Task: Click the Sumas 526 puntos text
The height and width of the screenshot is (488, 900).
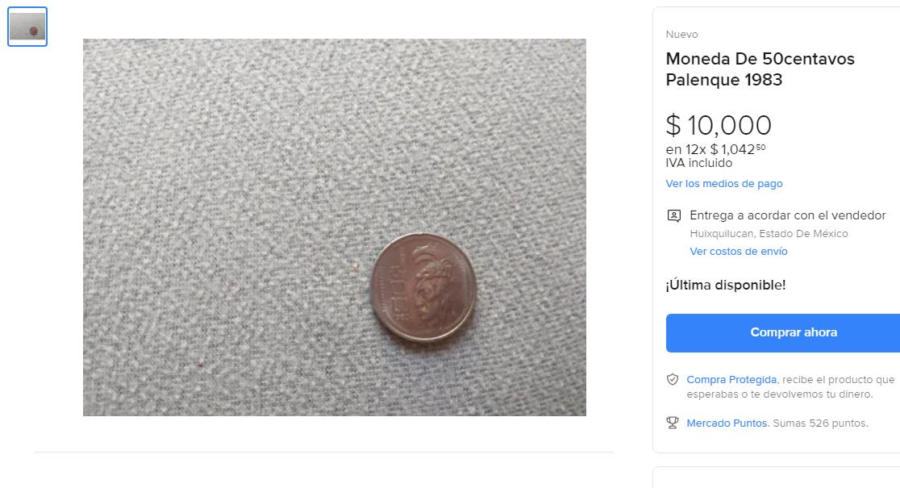Action: [820, 423]
